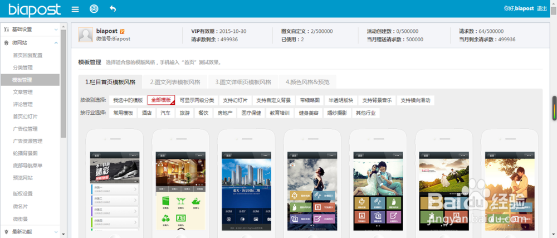Open 版权设置 in sidebar
Screen dimensions: 557x238
pyautogui.click(x=23, y=193)
